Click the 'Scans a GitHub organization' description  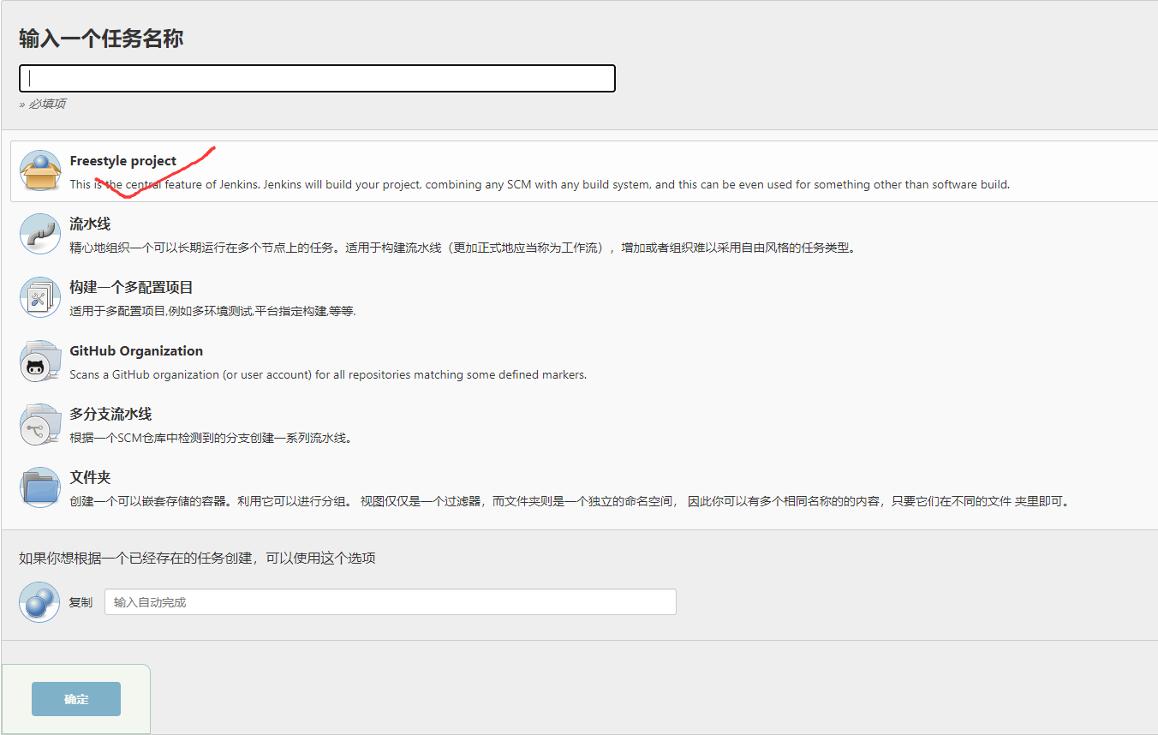click(x=328, y=374)
